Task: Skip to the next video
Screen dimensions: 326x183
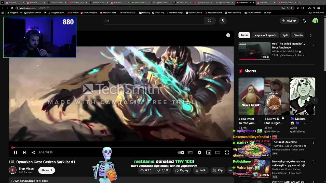Action: [24, 152]
